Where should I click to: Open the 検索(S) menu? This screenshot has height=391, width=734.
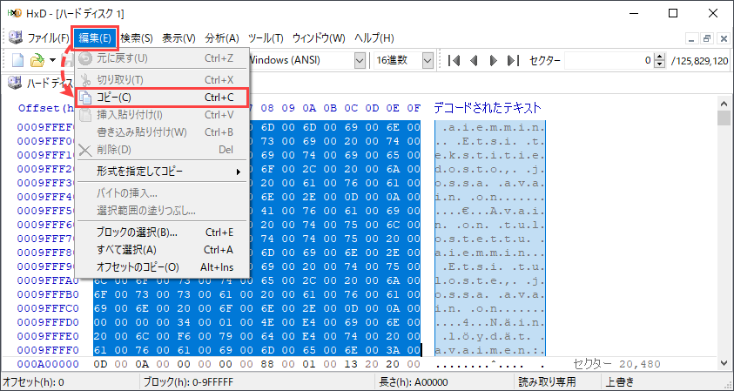tap(137, 38)
